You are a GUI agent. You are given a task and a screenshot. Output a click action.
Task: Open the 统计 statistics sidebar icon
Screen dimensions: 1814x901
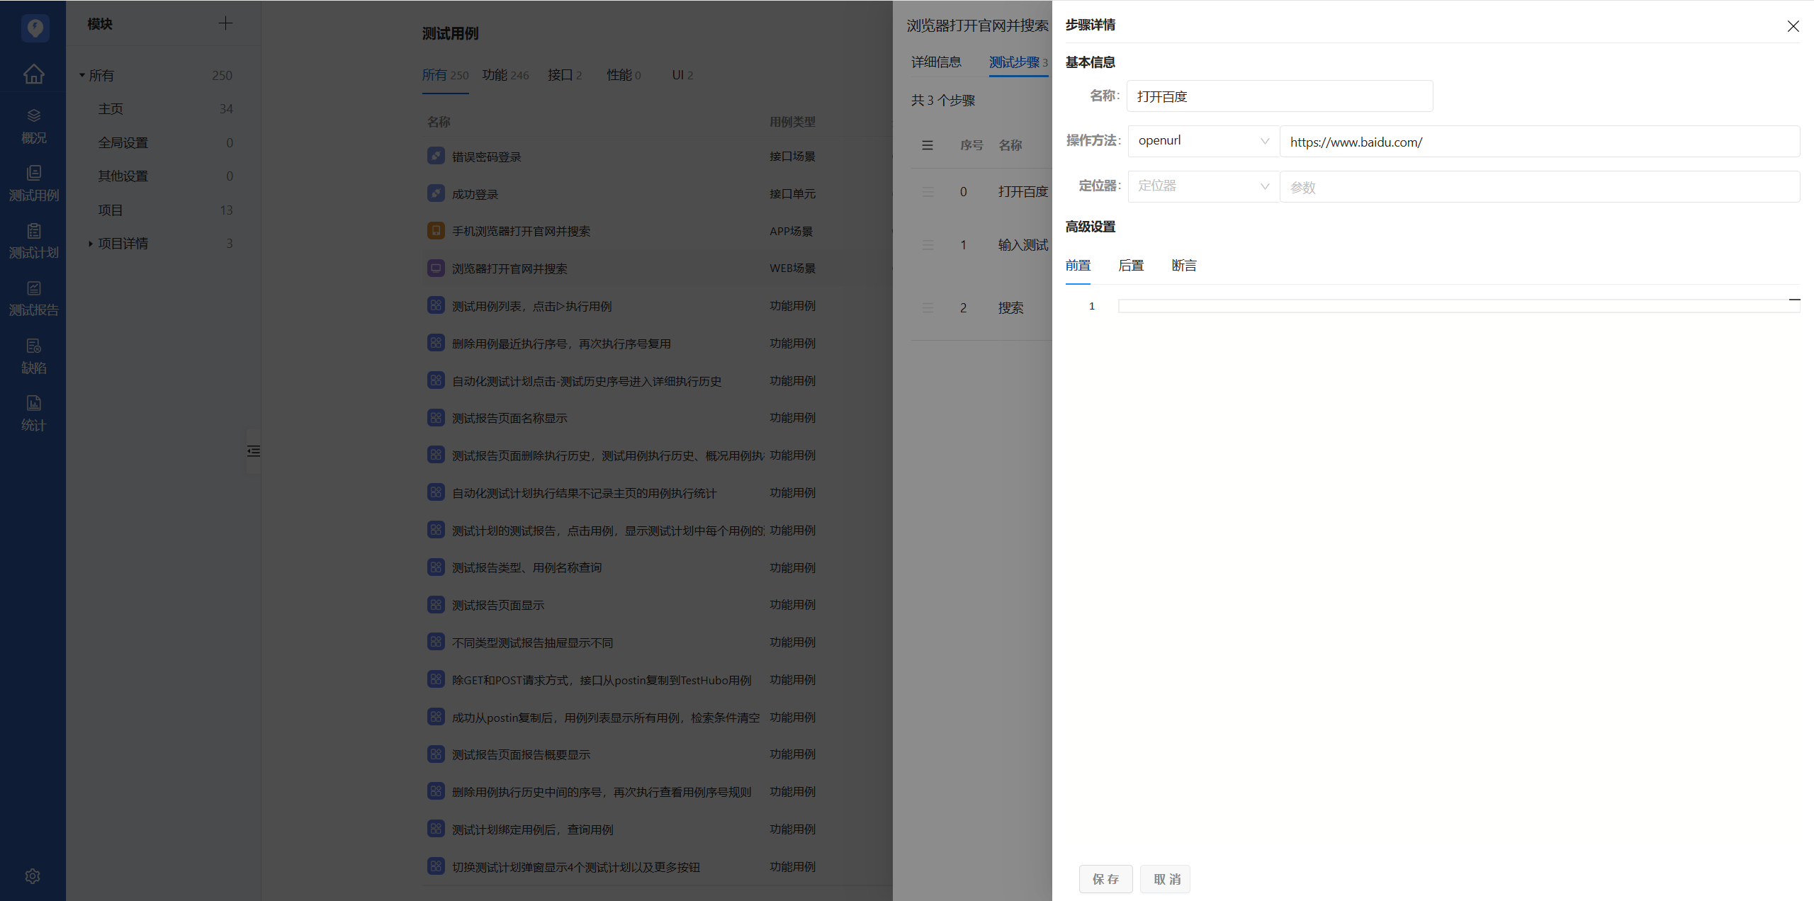[33, 413]
